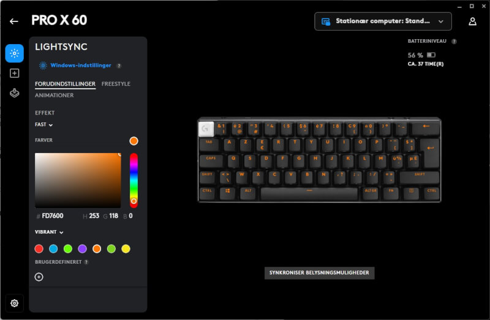
Task: Open the game mode joystick sidebar icon
Action: click(14, 93)
